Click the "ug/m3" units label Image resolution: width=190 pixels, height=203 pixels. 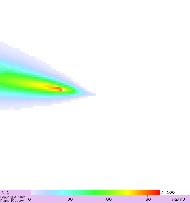[178, 199]
